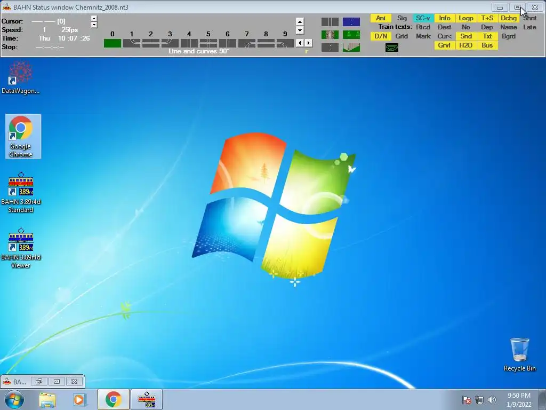Select track element 6 in the palette
546x410 pixels.
227,43
